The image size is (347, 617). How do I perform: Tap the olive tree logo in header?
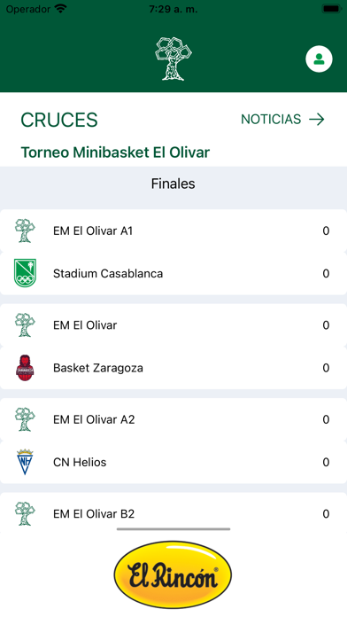click(173, 59)
